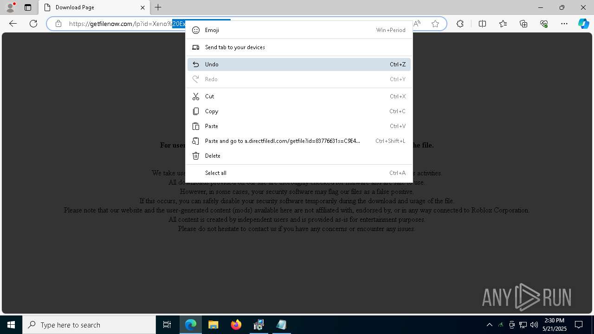Reload the Download Page
Image resolution: width=594 pixels, height=334 pixels.
coord(33,24)
